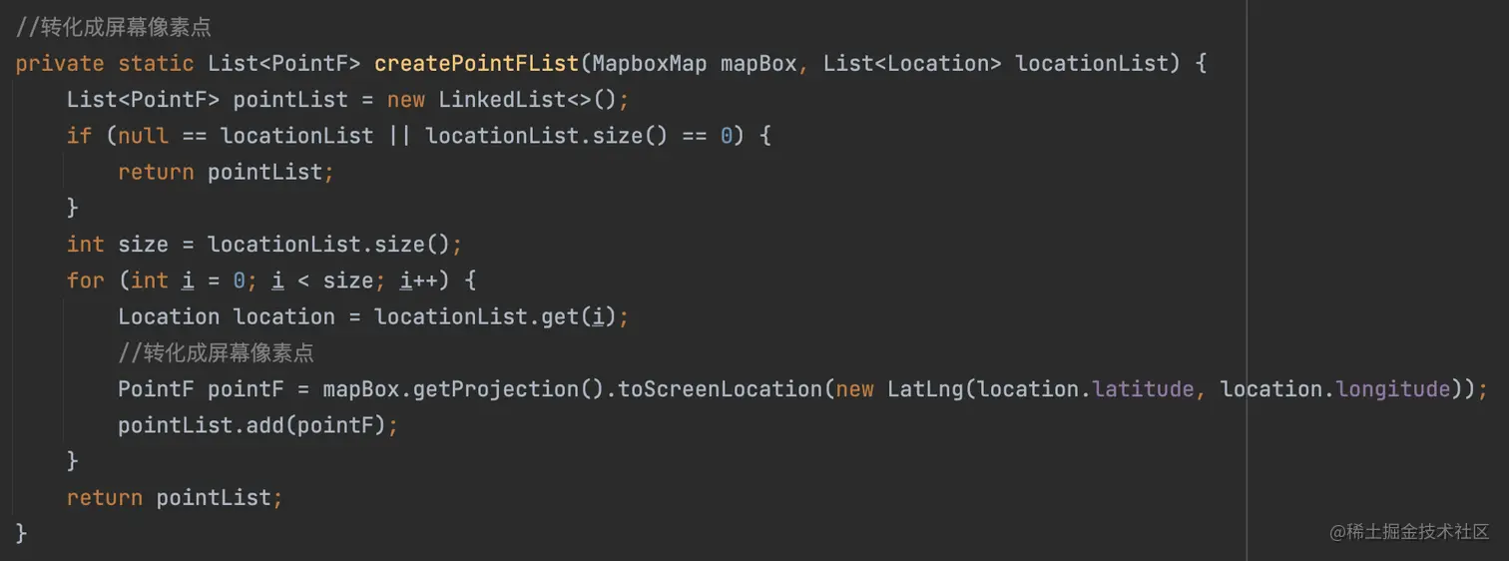Click the int size variable declaration
This screenshot has height=561, width=1509.
click(118, 244)
